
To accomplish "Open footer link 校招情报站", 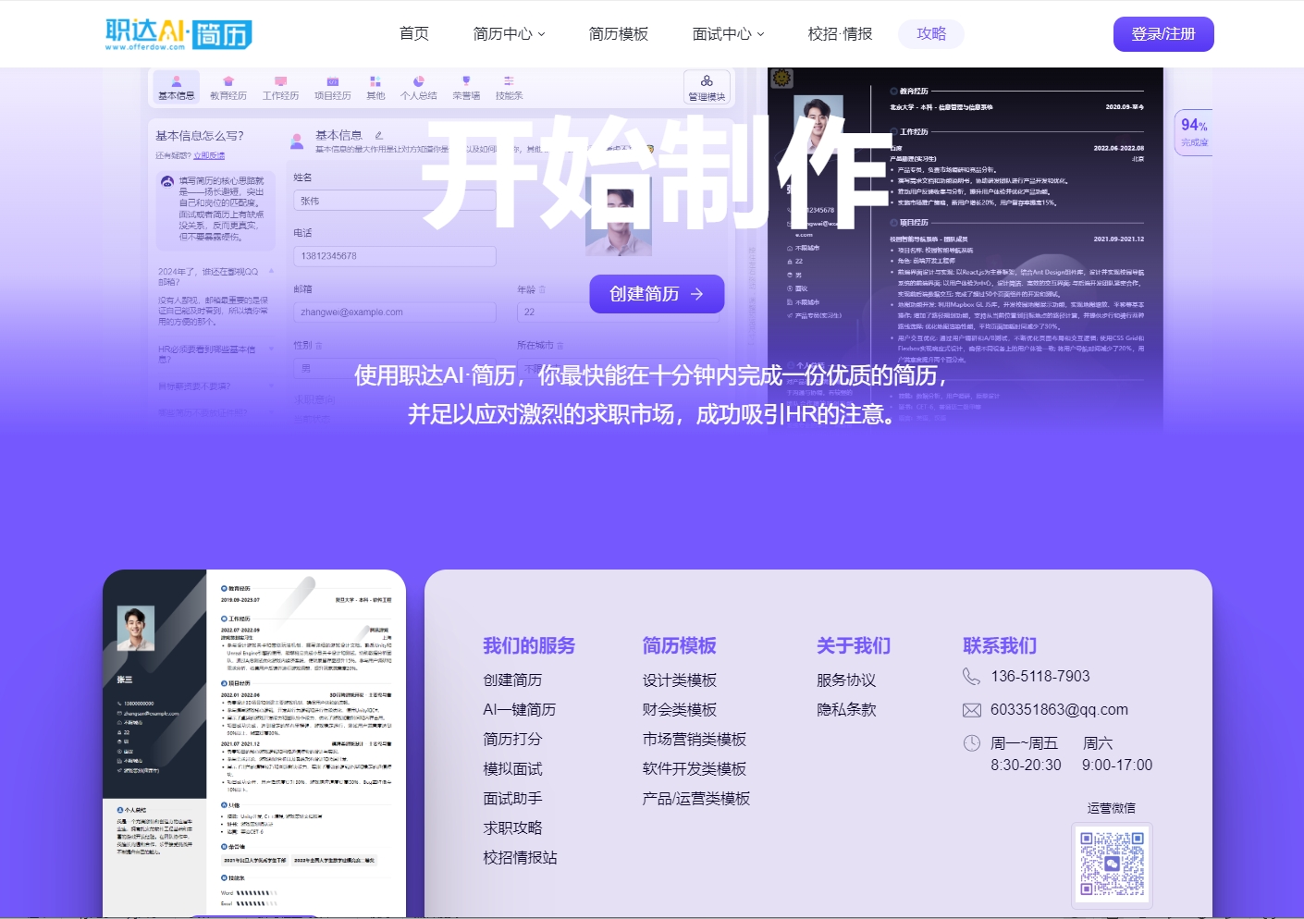I will (520, 858).
